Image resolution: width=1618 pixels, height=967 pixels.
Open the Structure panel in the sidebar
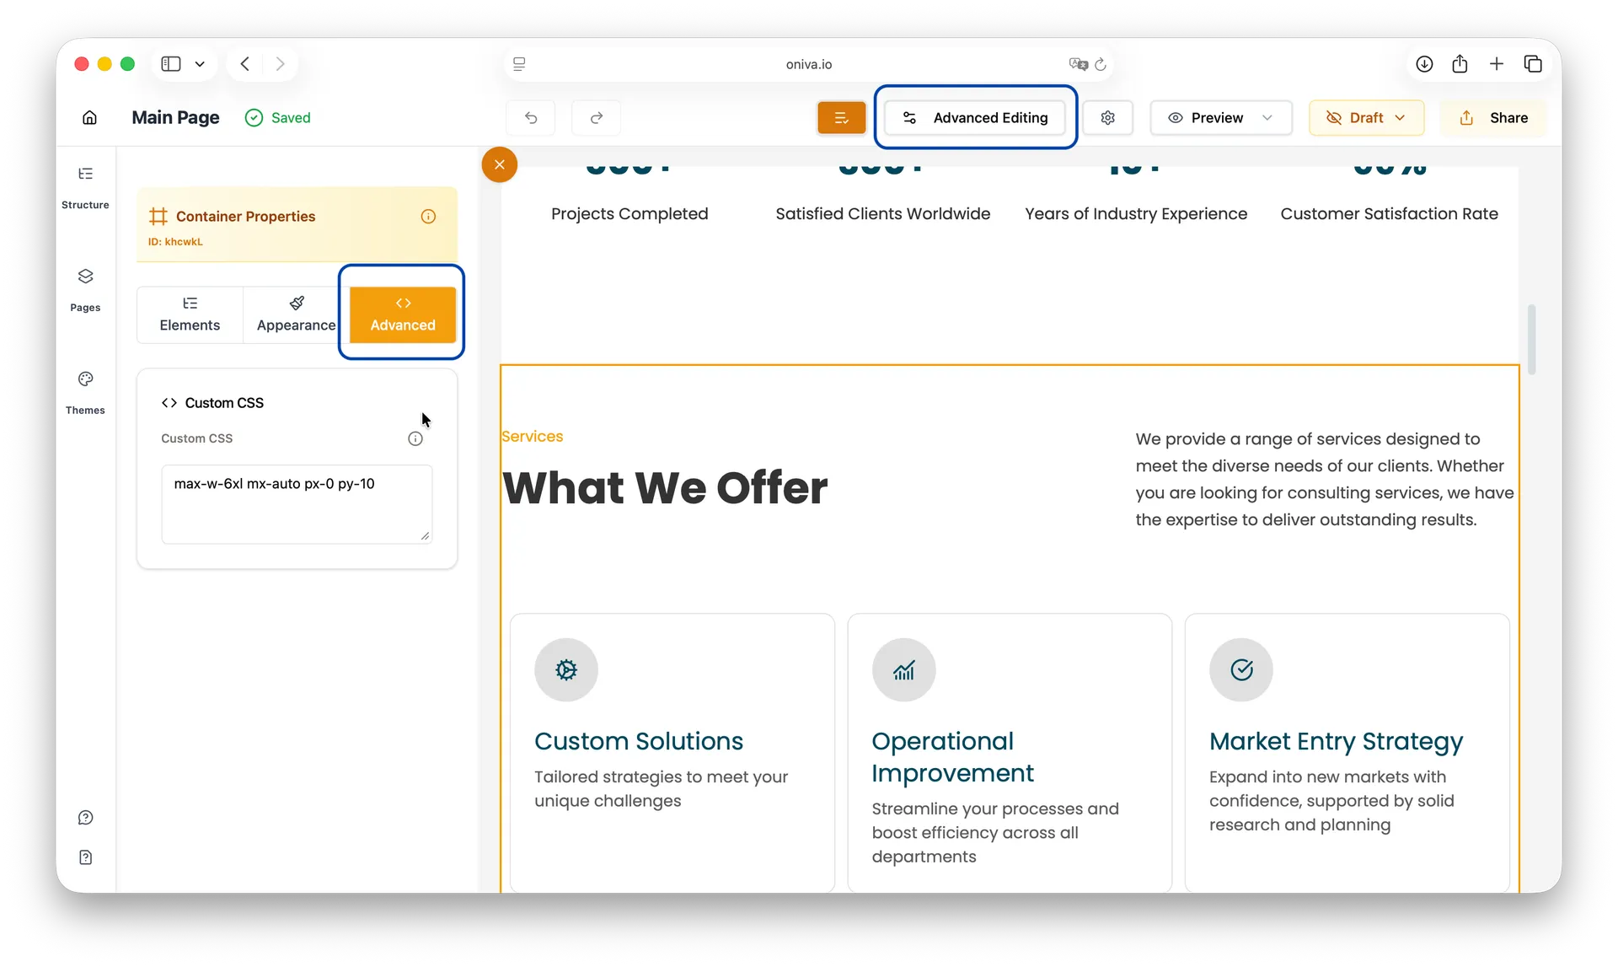point(85,185)
